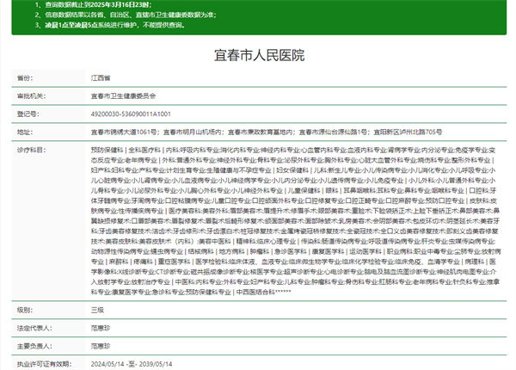516x370 pixels.
Task: Click the 省份 label
Action: (x=25, y=78)
